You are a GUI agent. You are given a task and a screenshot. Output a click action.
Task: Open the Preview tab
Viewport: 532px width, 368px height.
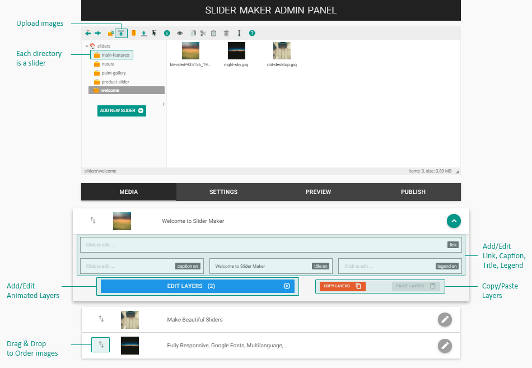coord(318,192)
